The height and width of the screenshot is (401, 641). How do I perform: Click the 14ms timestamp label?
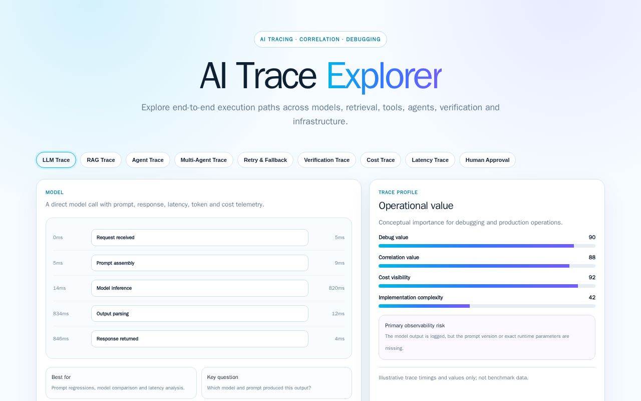coord(59,288)
